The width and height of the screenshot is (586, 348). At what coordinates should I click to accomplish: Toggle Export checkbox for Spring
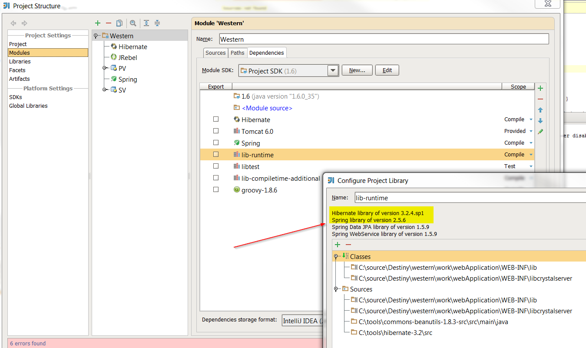(x=216, y=143)
